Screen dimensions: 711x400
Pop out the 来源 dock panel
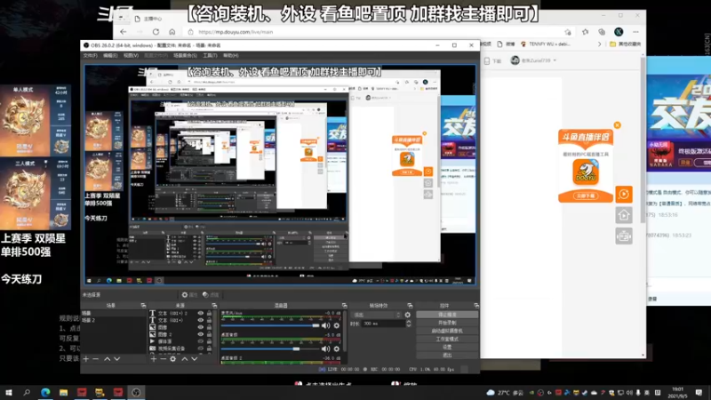tap(214, 306)
